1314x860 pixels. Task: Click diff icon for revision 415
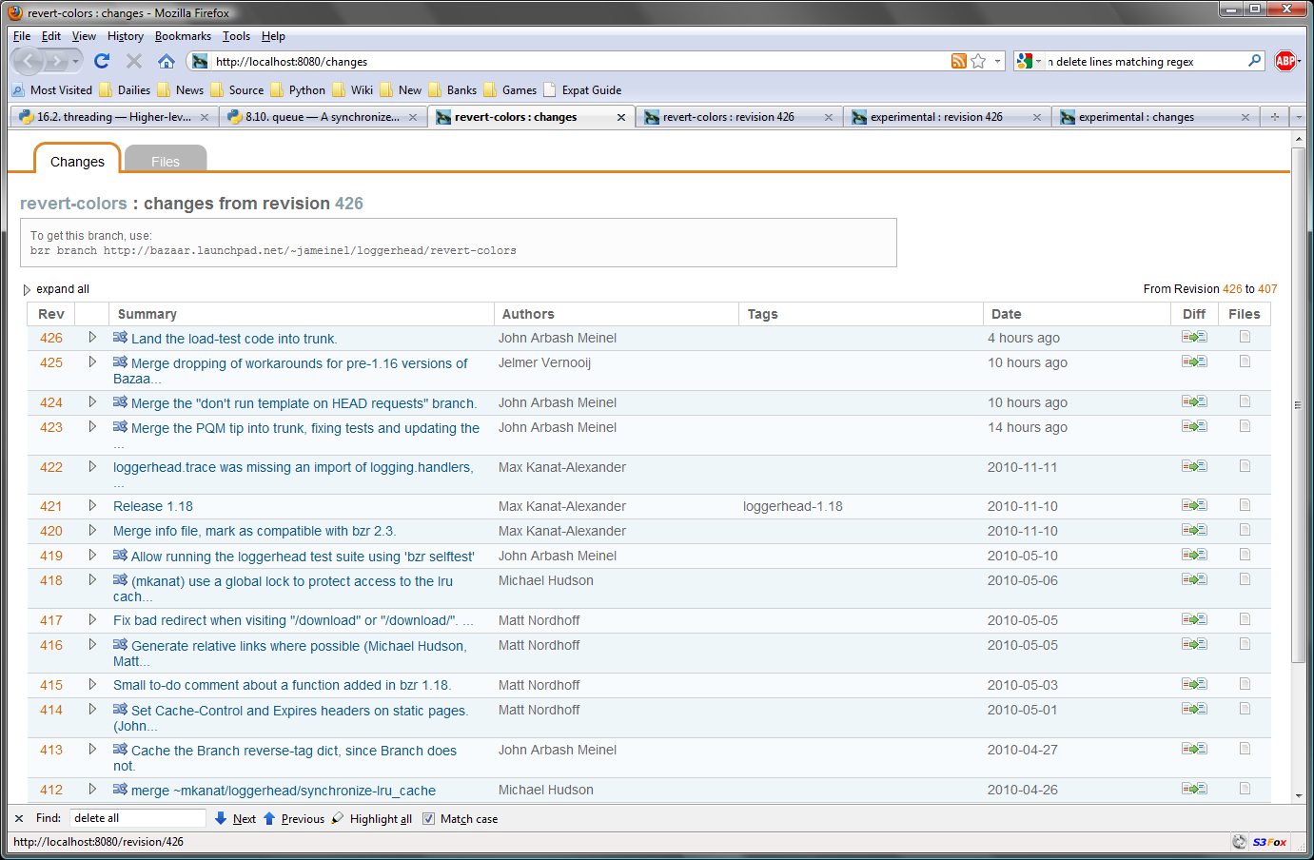click(x=1193, y=684)
